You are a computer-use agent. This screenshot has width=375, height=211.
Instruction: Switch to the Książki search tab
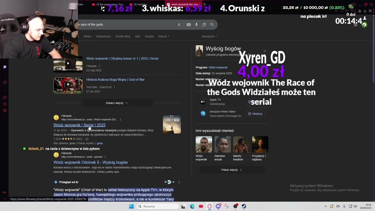pos(149,36)
